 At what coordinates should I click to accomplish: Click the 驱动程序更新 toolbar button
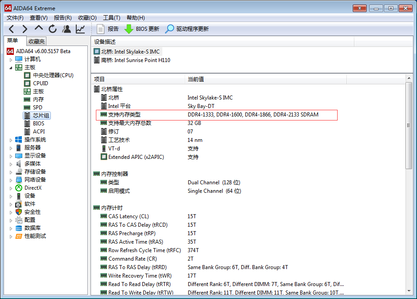(187, 29)
